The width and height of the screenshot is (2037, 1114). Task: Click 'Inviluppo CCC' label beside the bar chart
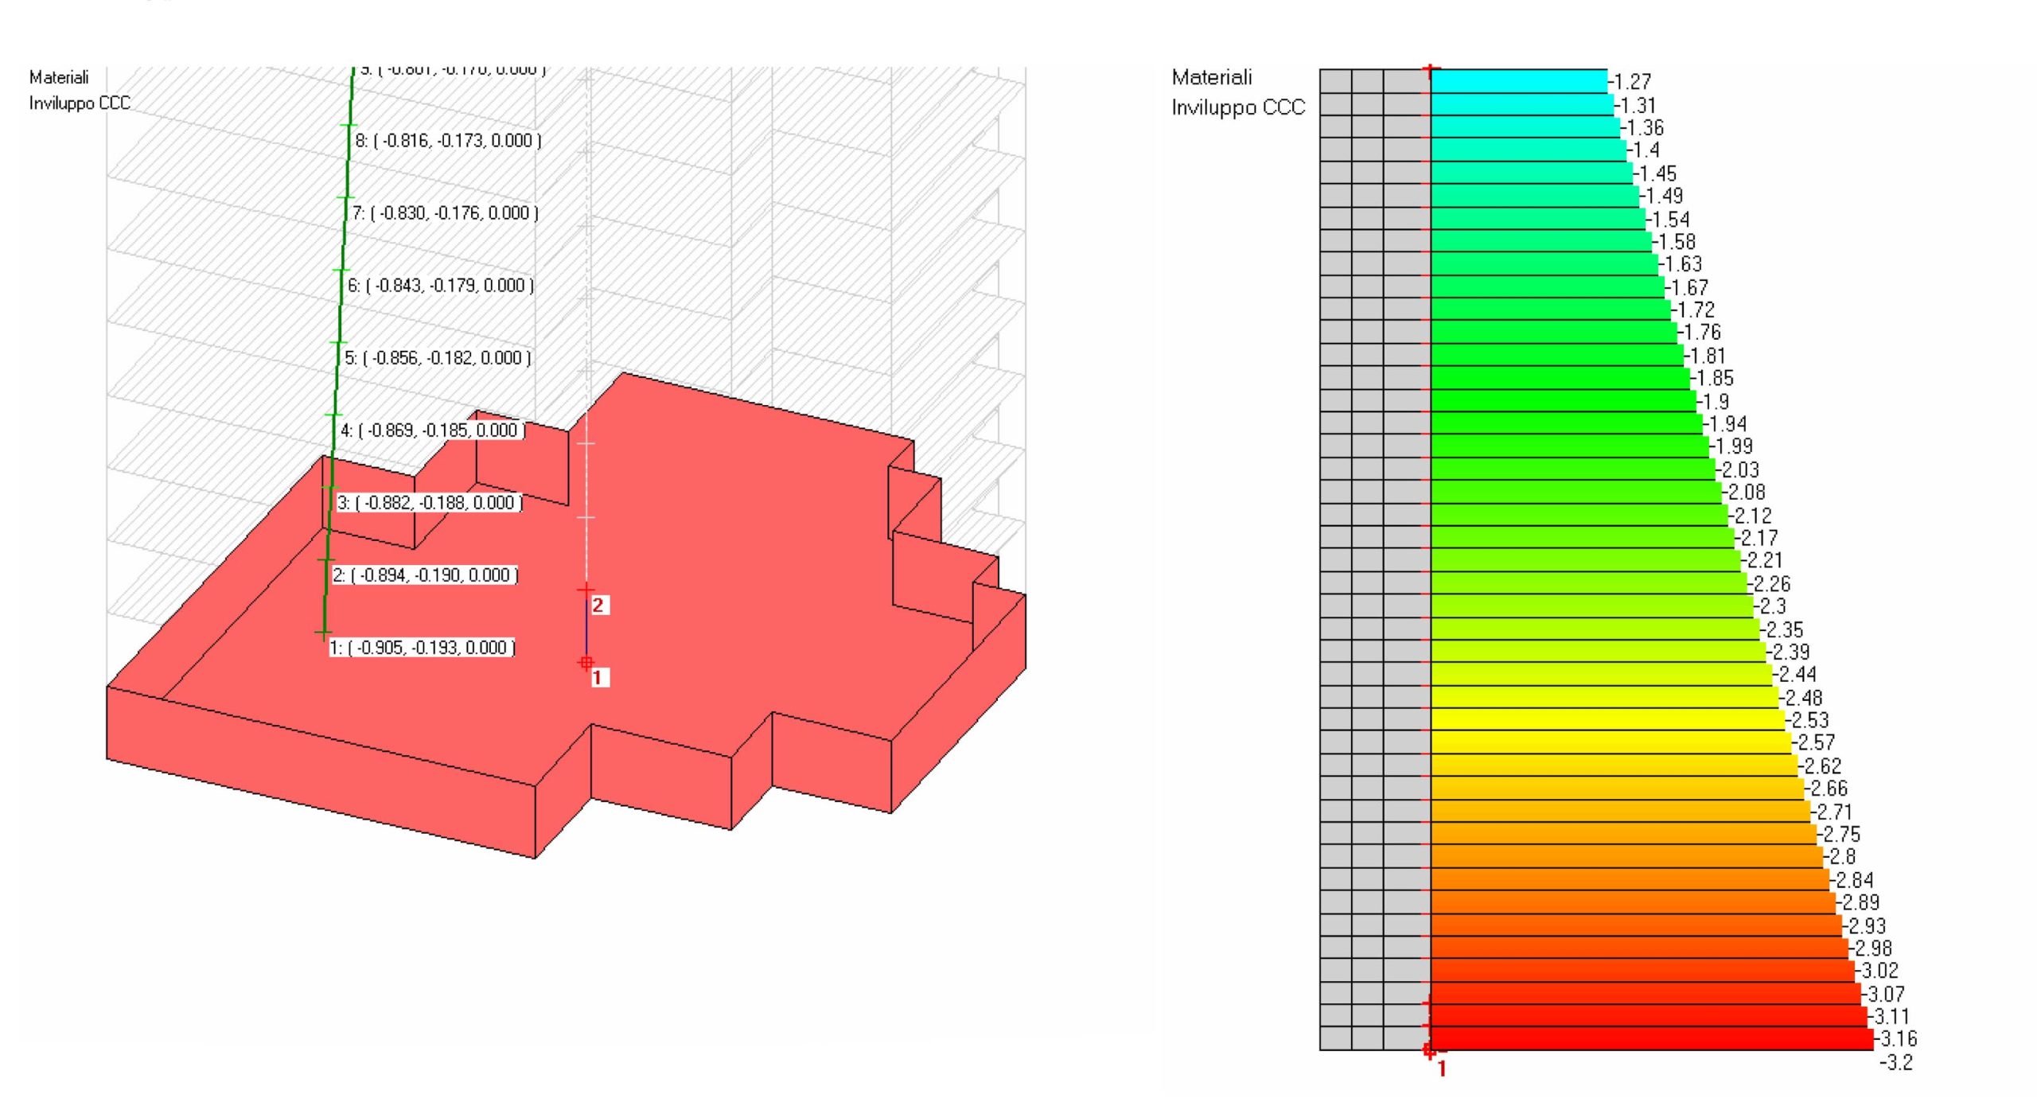click(1238, 107)
